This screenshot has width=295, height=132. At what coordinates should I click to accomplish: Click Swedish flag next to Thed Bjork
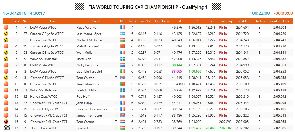123,59
